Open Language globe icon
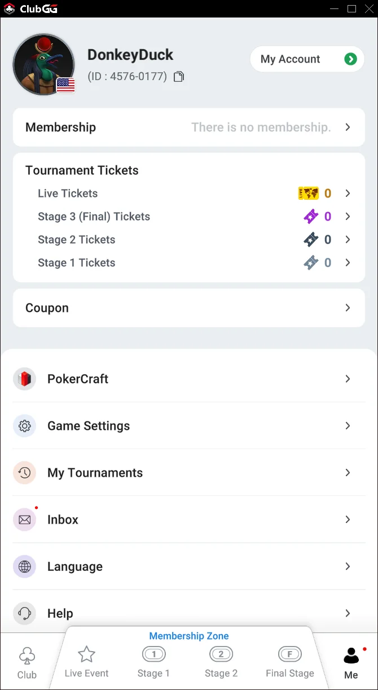Screen dimensions: 378x690 tap(24, 566)
